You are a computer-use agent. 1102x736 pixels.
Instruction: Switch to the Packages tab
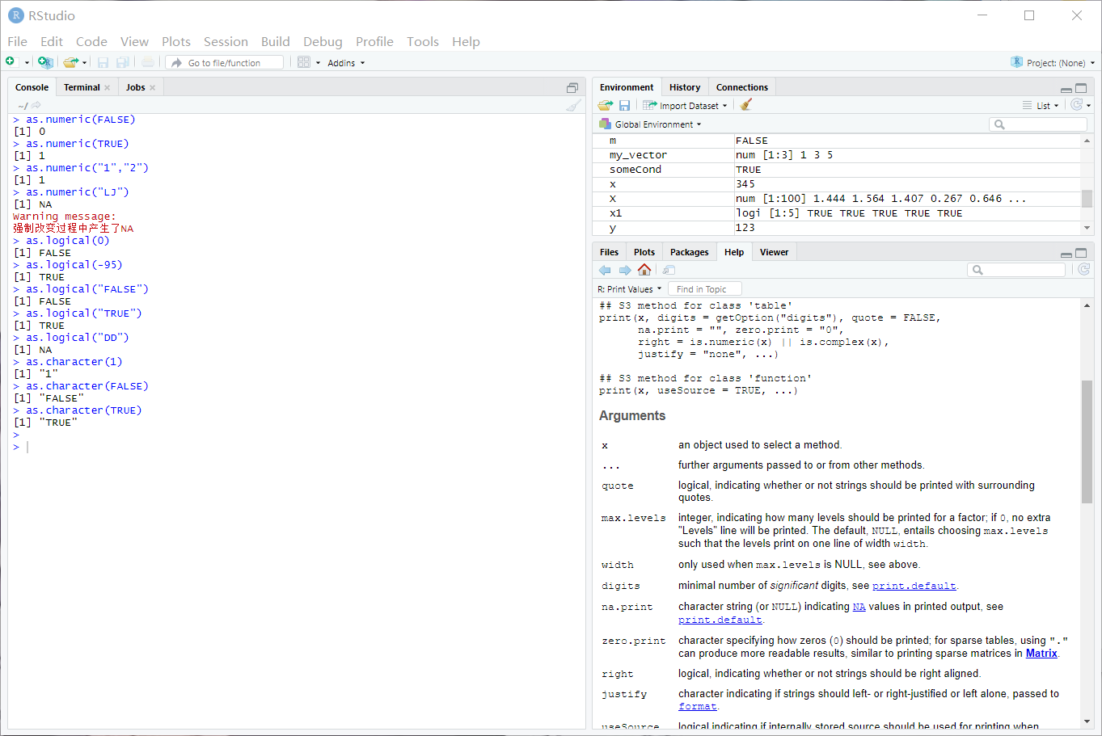click(689, 252)
